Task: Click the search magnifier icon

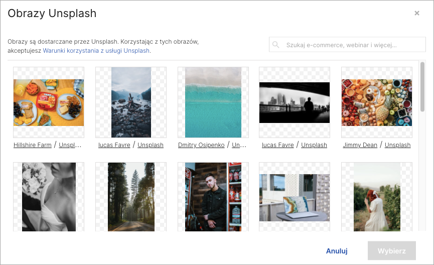Action: 275,45
